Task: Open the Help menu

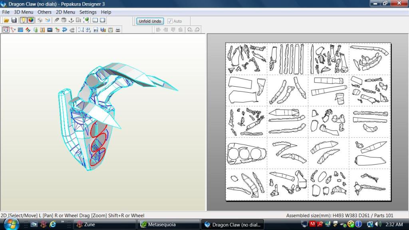Action: coord(106,12)
